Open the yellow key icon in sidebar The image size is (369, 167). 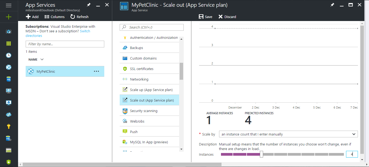click(9, 126)
